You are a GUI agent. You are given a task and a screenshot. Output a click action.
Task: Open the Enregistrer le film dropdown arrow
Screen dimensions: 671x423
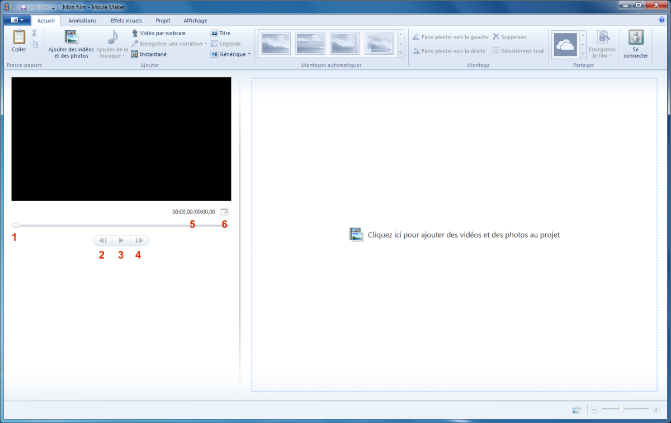tap(611, 56)
